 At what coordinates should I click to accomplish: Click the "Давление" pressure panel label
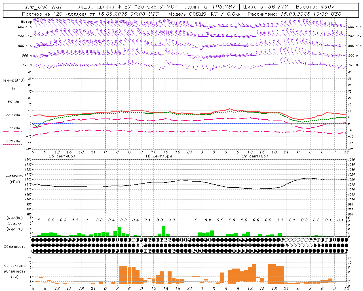click(x=15, y=176)
